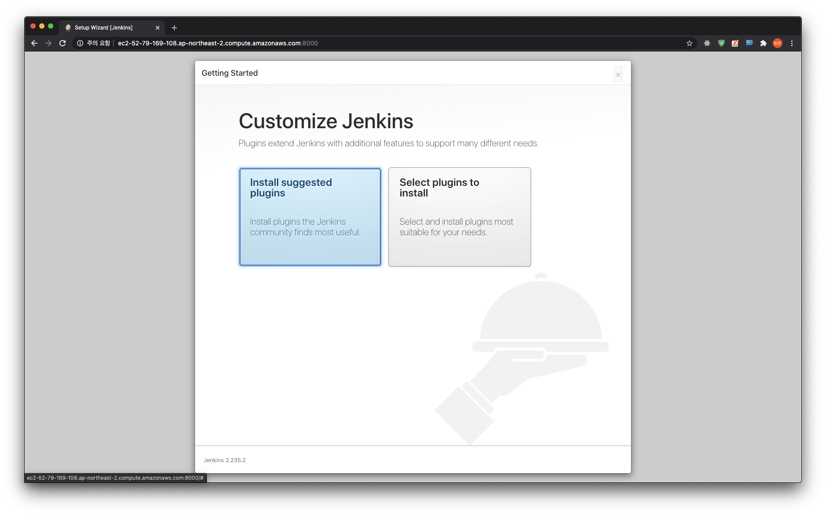
Task: Minimize the window with the yellow button
Action: point(42,26)
